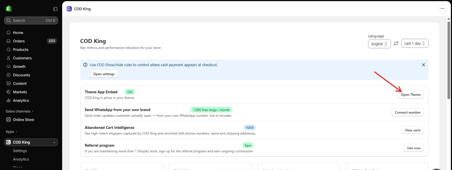Open Home via its house icon

(x=8, y=33)
